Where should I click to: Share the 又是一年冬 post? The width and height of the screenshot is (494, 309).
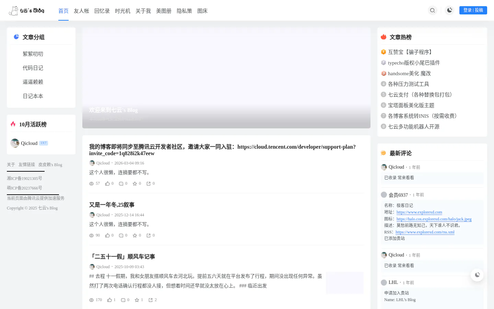click(149, 236)
